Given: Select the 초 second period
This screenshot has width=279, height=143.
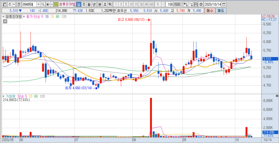Looking at the screenshot, I should pos(105,4).
